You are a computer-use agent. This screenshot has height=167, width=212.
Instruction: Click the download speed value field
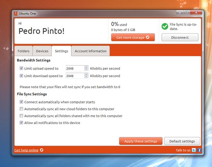[x=75, y=76]
